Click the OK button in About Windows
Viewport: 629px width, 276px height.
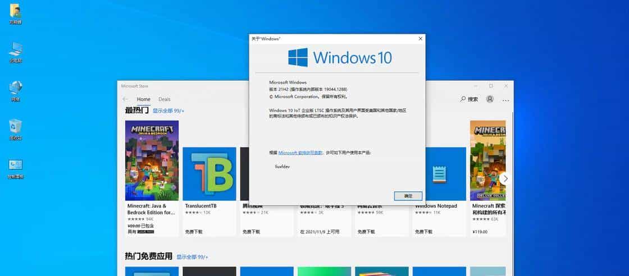pos(408,196)
